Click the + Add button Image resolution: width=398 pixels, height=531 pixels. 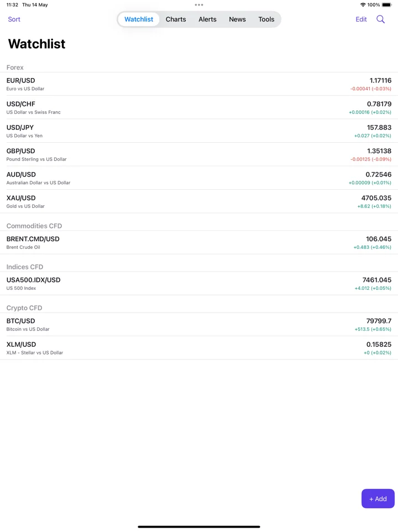pos(378,498)
